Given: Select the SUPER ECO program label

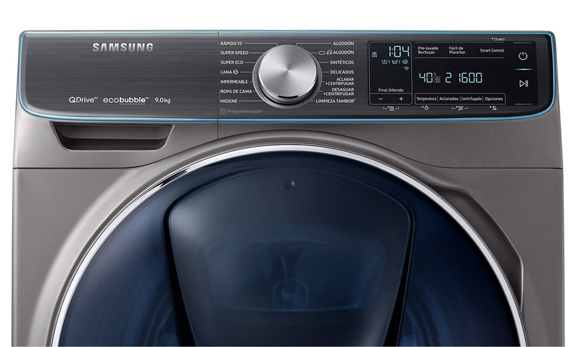Looking at the screenshot, I should tap(232, 63).
